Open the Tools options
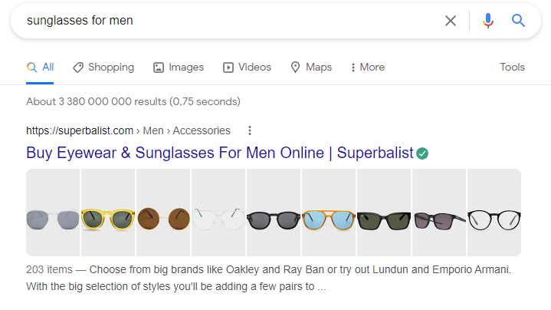This screenshot has height=310, width=551. (x=512, y=68)
